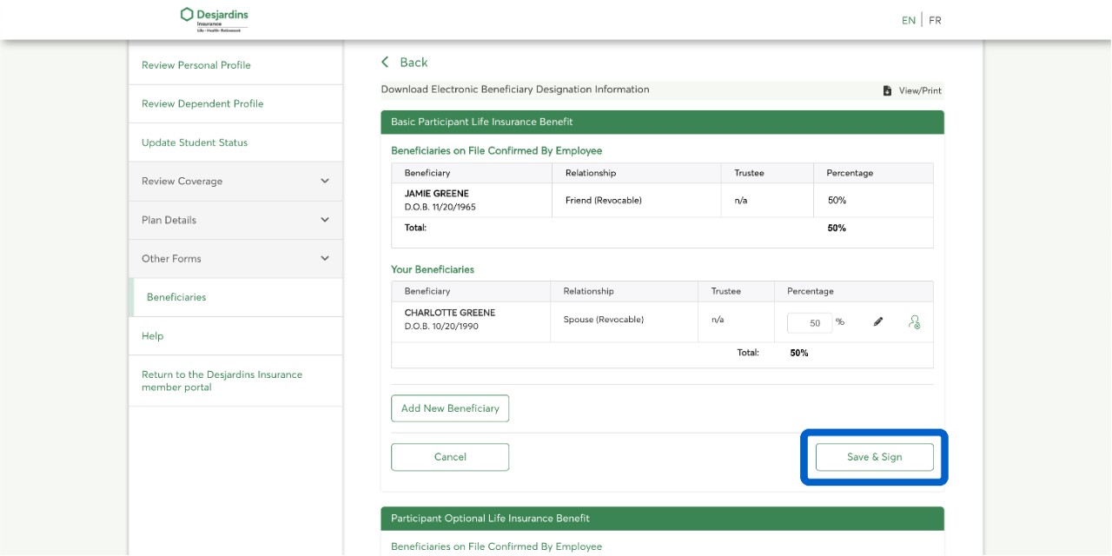1112x556 pixels.
Task: Edit Charlotte Greene with the pencil icon
Action: coord(877,322)
